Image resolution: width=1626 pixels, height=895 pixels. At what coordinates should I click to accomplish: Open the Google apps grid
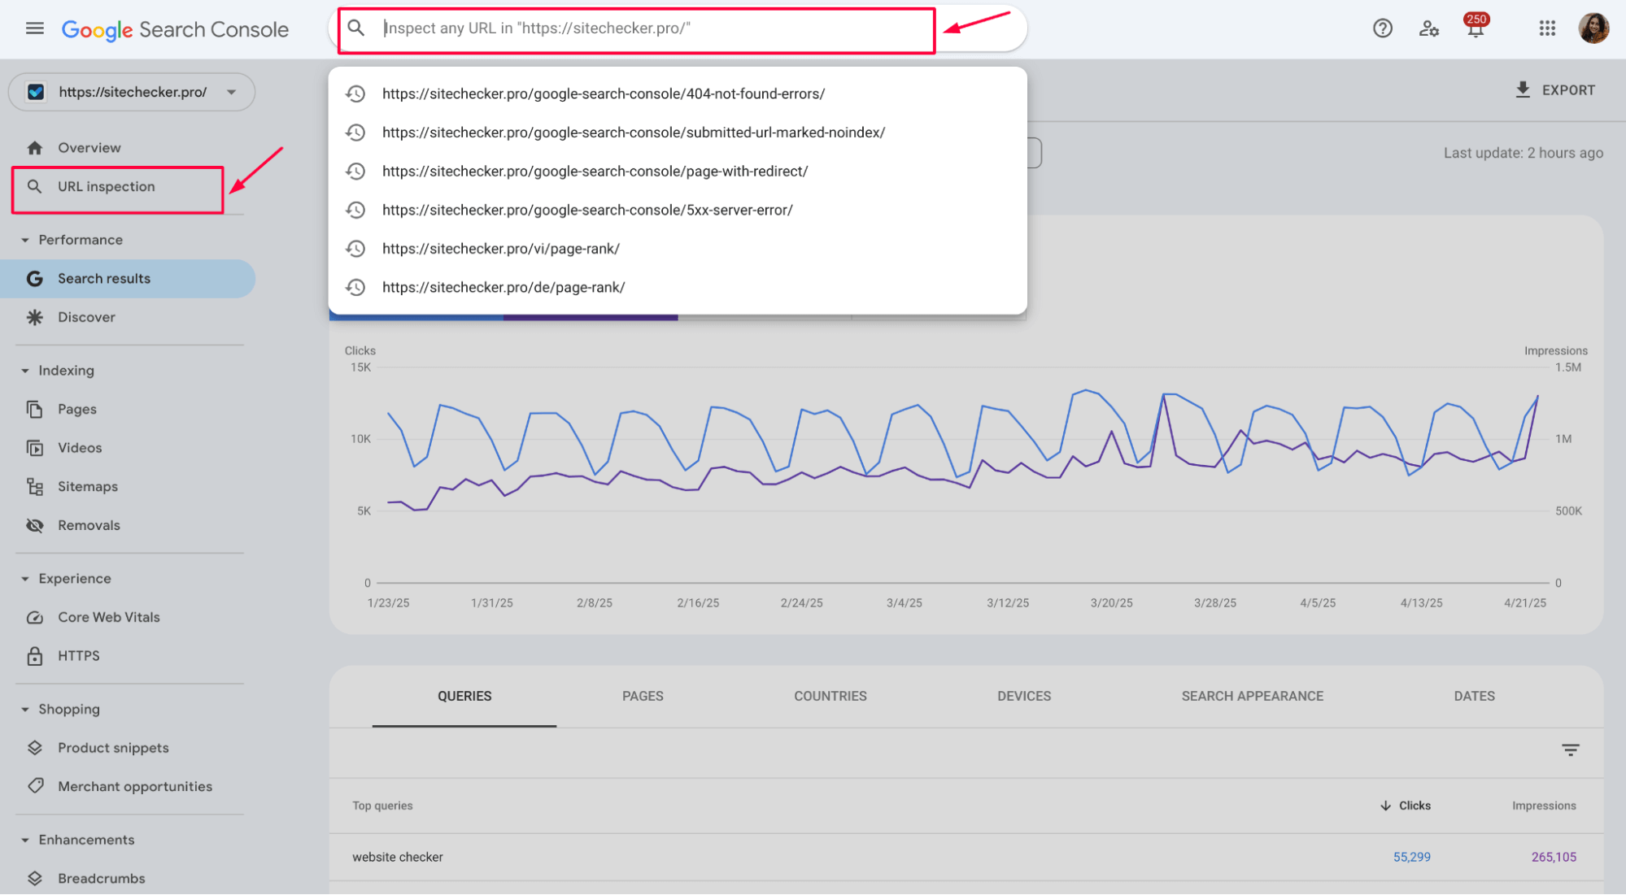point(1546,29)
